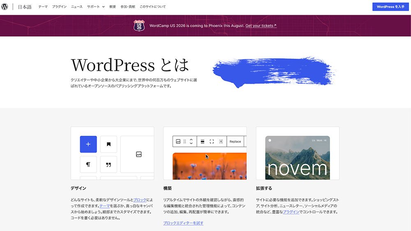This screenshot has height=231, width=411.
Task: Open the このサイトについて menu item
Action: tap(152, 7)
